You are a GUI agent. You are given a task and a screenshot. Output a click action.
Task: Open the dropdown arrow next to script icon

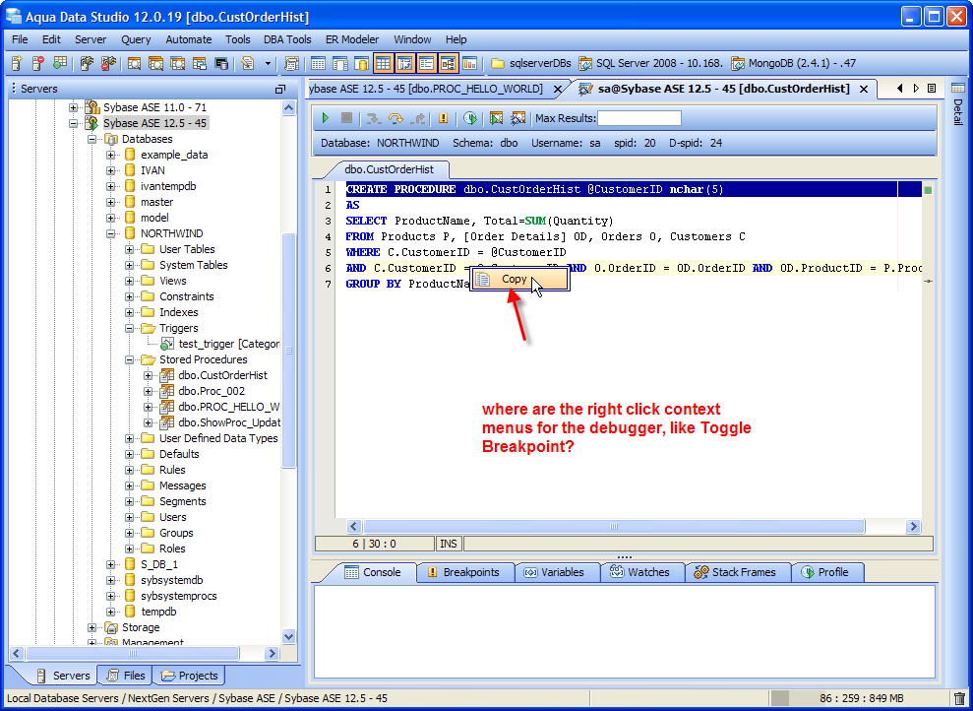(268, 63)
